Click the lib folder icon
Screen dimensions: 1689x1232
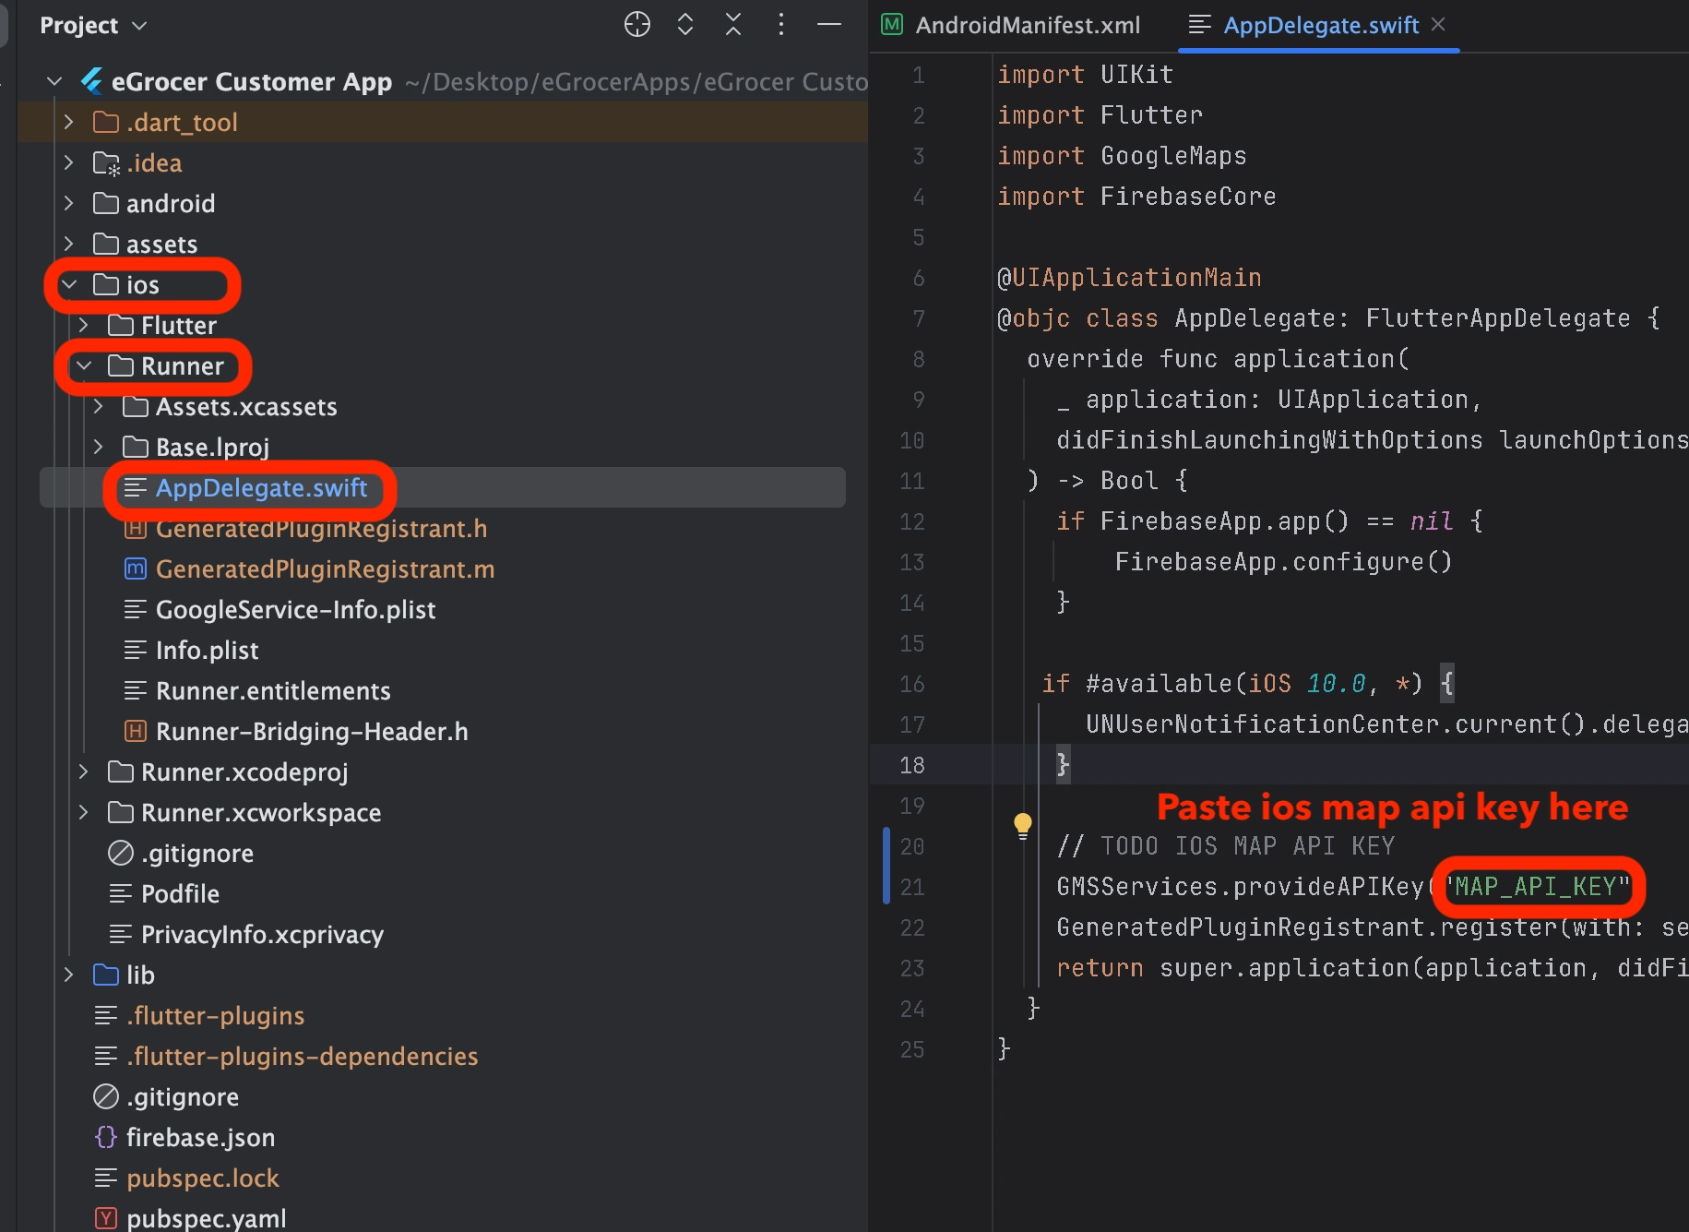[x=106, y=975]
